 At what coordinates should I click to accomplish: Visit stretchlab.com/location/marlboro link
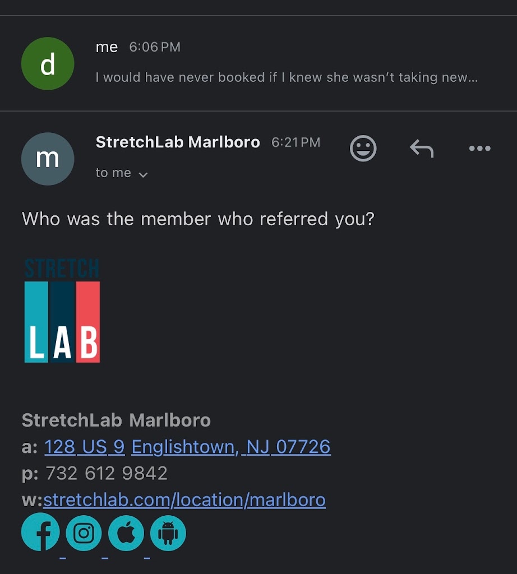tap(184, 499)
